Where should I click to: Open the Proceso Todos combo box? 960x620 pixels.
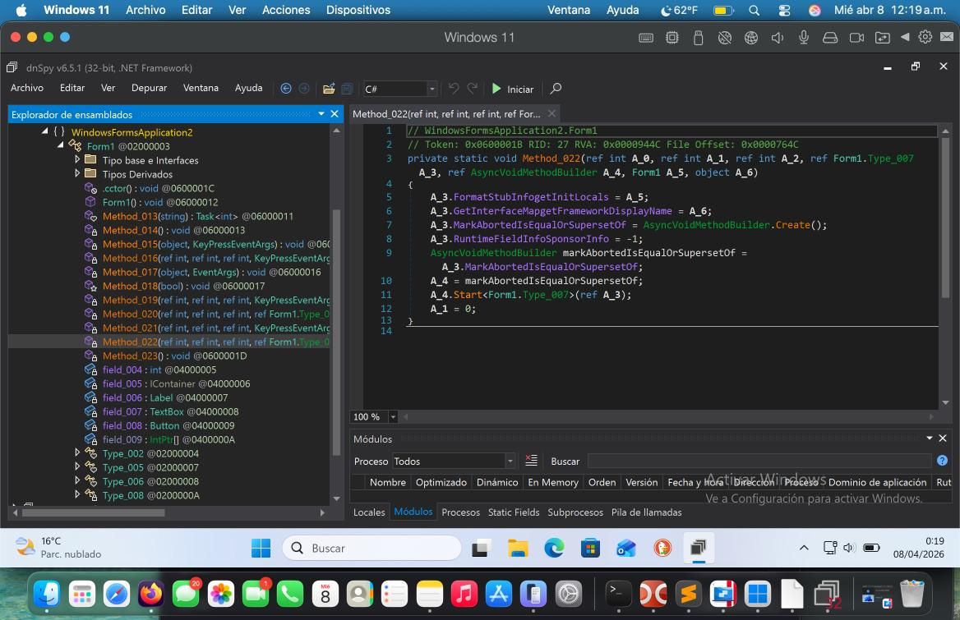pos(510,462)
